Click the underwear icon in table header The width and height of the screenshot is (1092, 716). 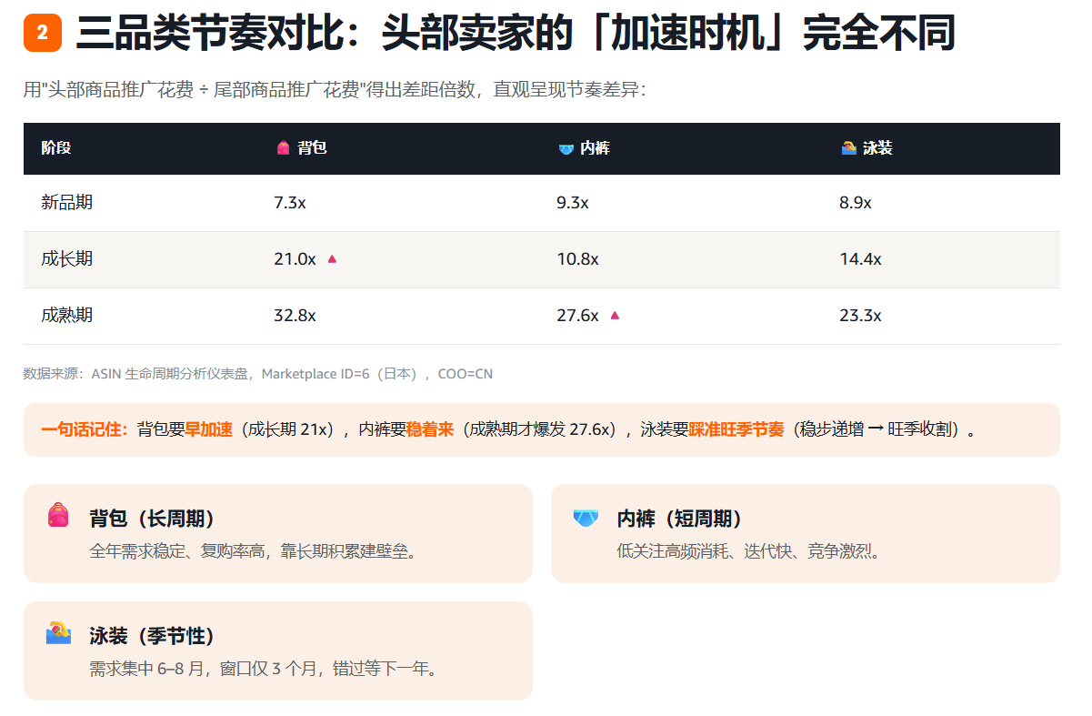[x=566, y=148]
